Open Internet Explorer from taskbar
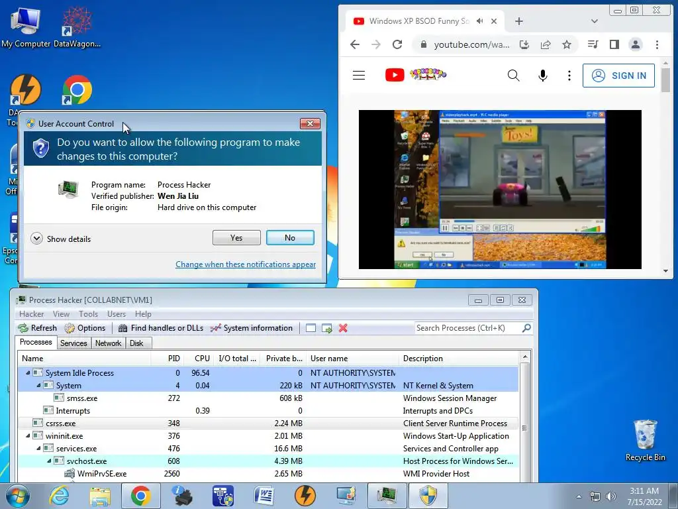 coord(59,496)
